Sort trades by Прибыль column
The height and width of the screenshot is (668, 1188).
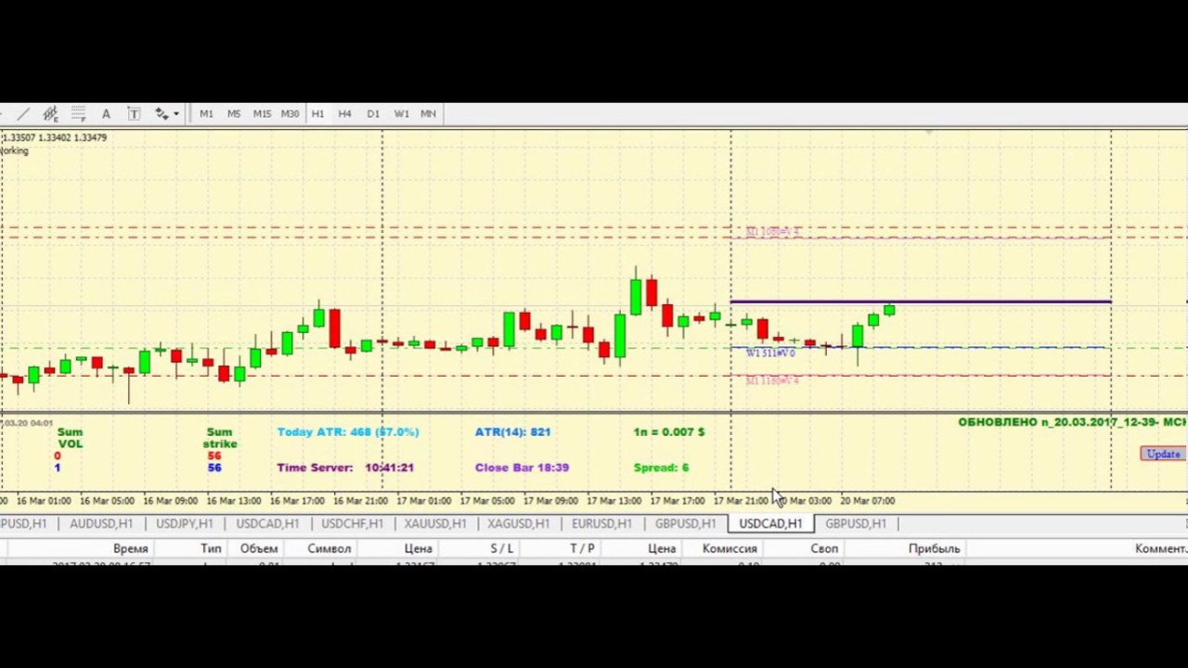(934, 548)
